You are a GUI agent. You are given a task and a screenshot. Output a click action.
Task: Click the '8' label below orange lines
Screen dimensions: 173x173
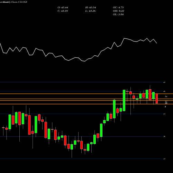(165, 107)
